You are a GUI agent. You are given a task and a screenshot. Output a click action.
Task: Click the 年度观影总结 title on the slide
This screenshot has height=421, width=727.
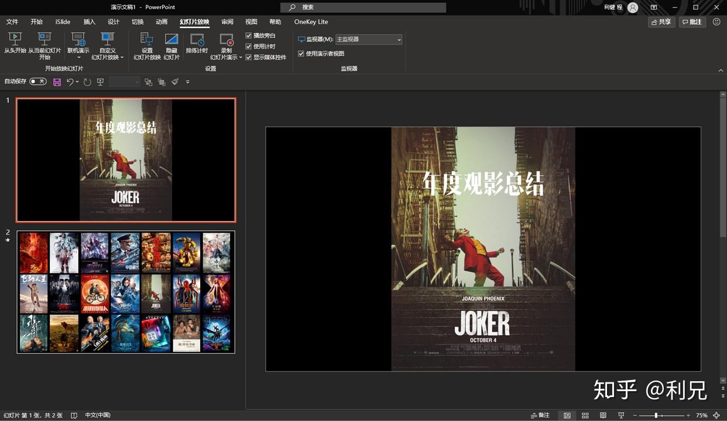click(483, 184)
